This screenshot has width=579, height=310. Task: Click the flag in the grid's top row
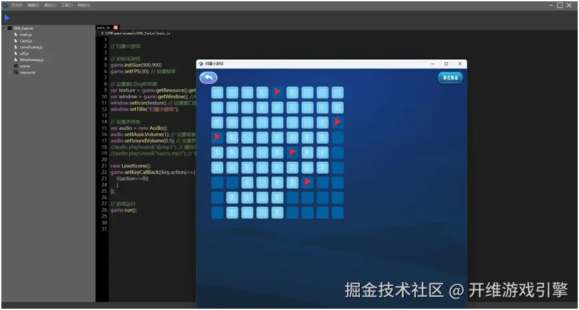277,92
